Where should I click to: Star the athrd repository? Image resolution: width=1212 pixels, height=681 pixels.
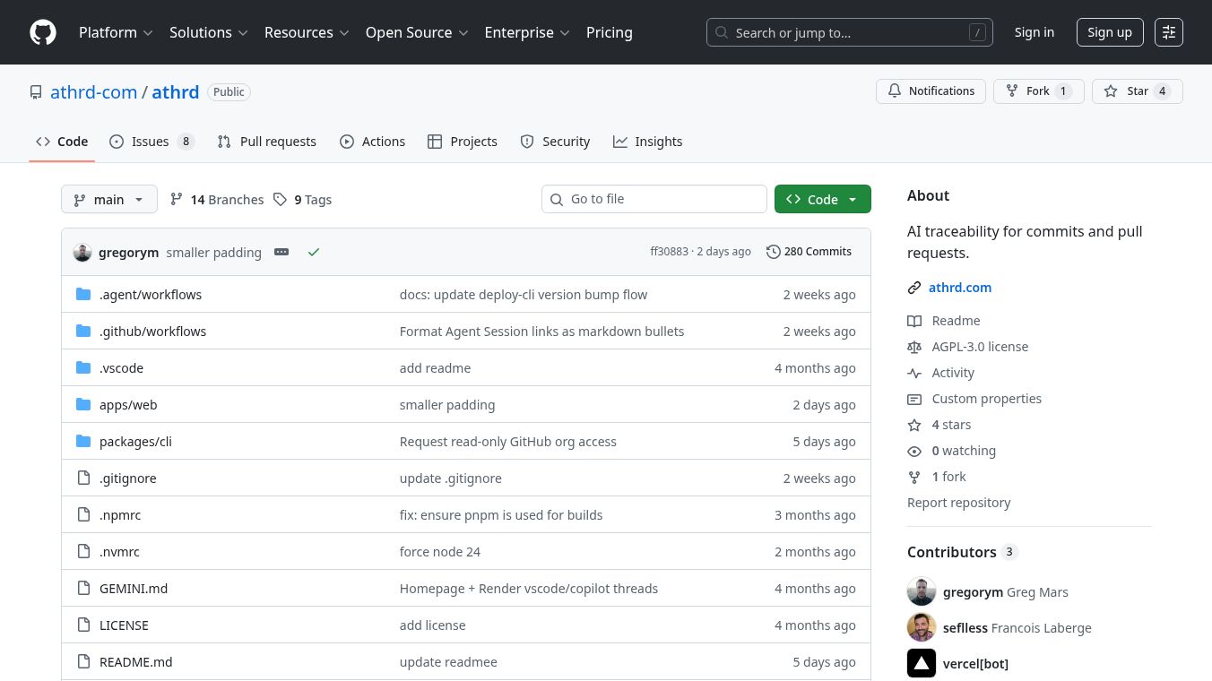click(1137, 91)
